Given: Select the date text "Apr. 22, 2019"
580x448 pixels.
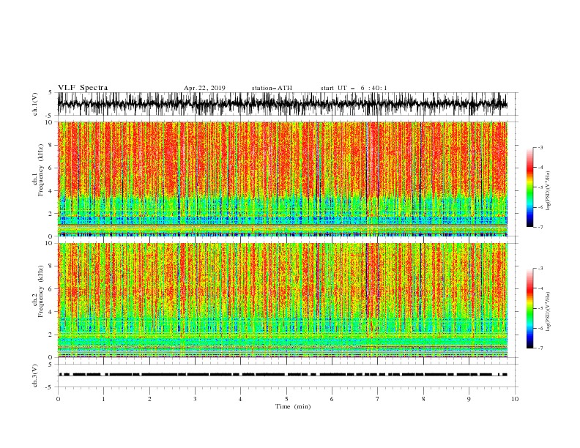Looking at the screenshot, I should coord(204,88).
